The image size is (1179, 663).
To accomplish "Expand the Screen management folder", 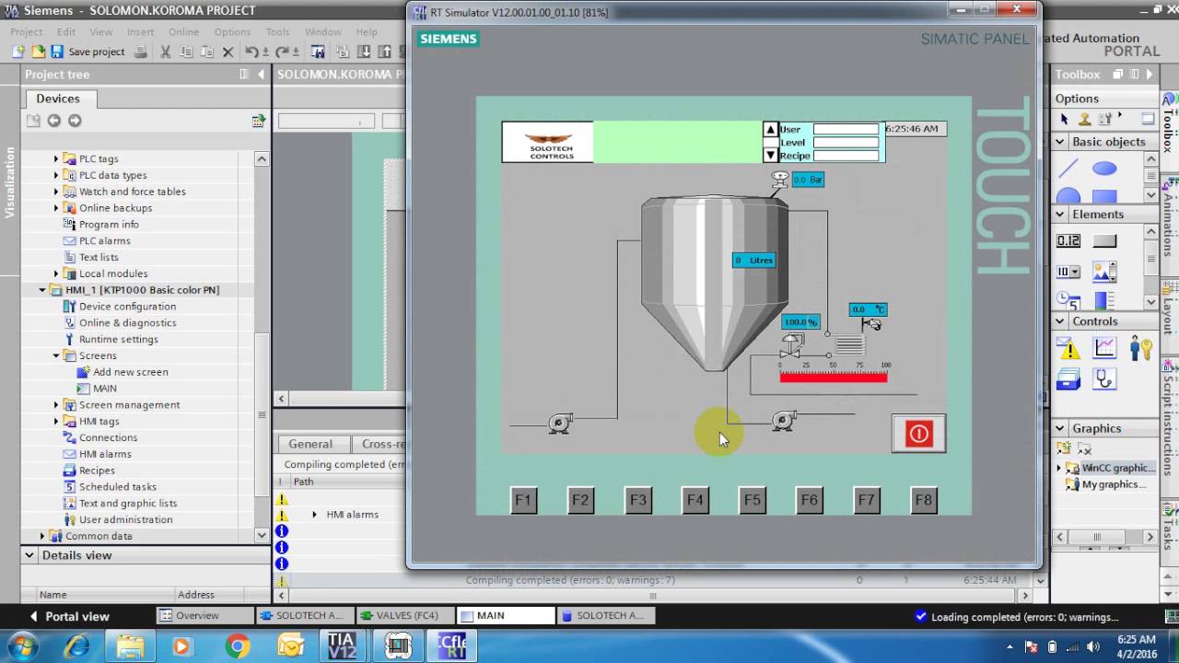I will [x=55, y=405].
